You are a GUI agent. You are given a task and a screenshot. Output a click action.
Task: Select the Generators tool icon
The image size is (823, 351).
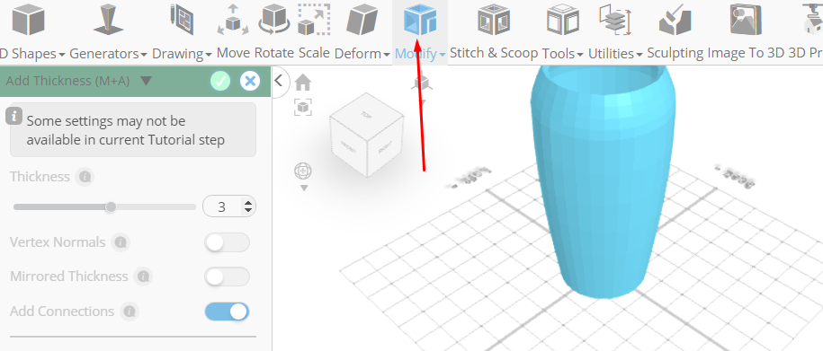click(108, 20)
